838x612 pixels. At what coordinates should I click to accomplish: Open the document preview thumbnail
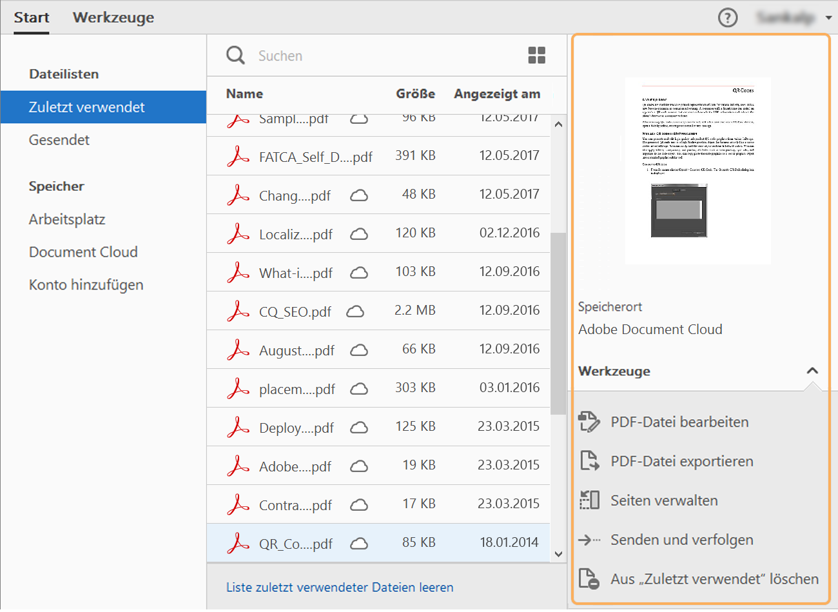pos(698,171)
